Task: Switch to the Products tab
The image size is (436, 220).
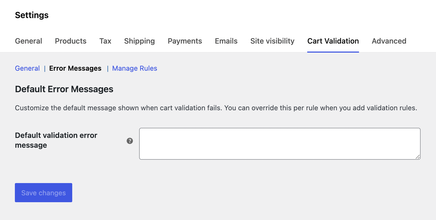Action: point(71,41)
